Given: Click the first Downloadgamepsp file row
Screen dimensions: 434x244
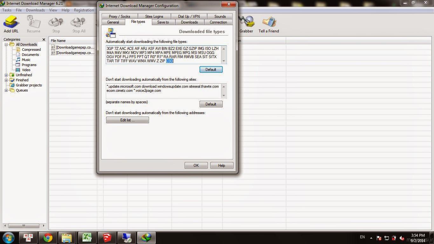Looking at the screenshot, I should coord(73,47).
